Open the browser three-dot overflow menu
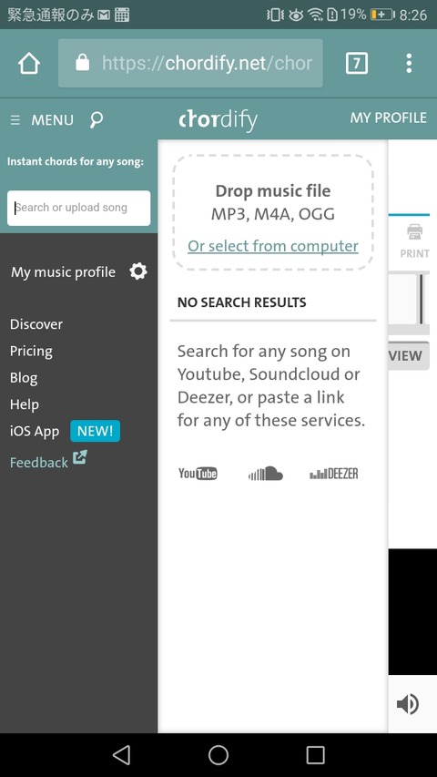Image resolution: width=437 pixels, height=777 pixels. click(409, 64)
